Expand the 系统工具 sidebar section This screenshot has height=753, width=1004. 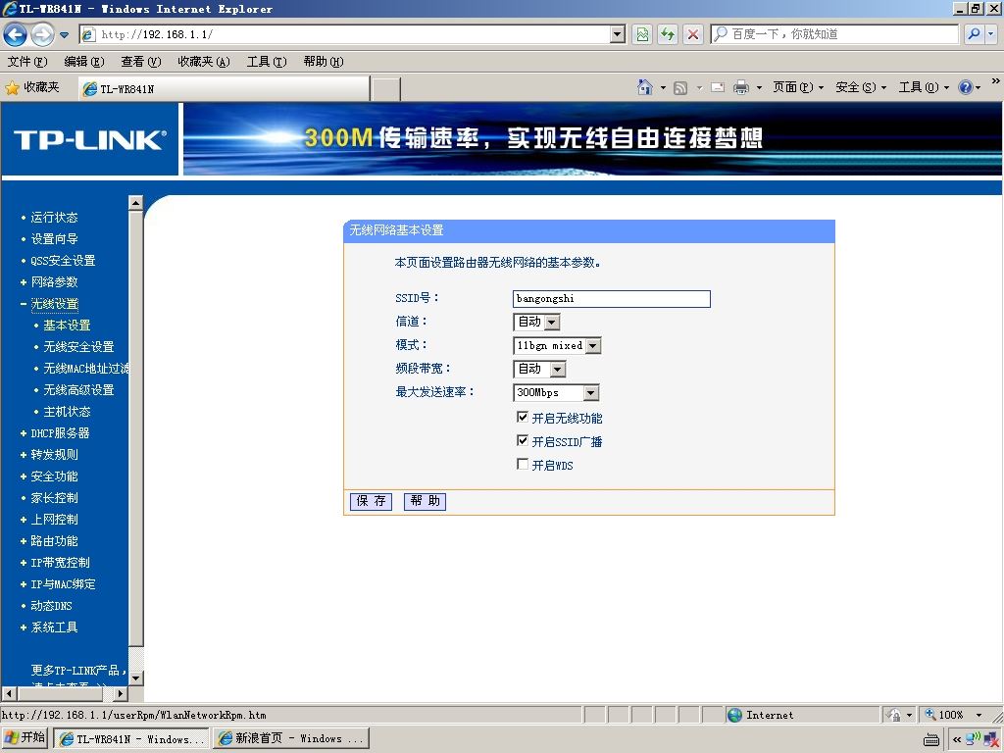55,627
